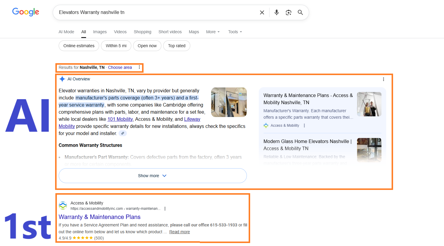Click the AI Overview label
Viewport: 444px width, 246px height.
[x=79, y=79]
